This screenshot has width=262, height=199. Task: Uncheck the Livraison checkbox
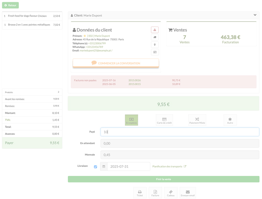point(95,167)
